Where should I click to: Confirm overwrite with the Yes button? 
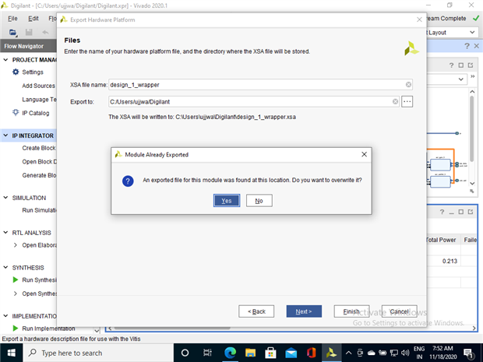pos(227,201)
